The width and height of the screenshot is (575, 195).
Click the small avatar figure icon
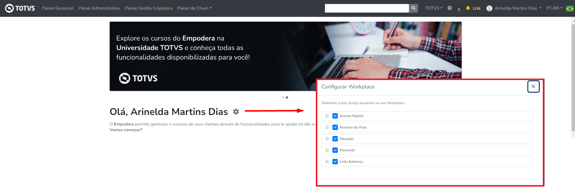[459, 8]
